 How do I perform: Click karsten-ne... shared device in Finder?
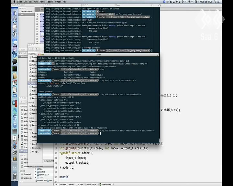(x=27, y=178)
